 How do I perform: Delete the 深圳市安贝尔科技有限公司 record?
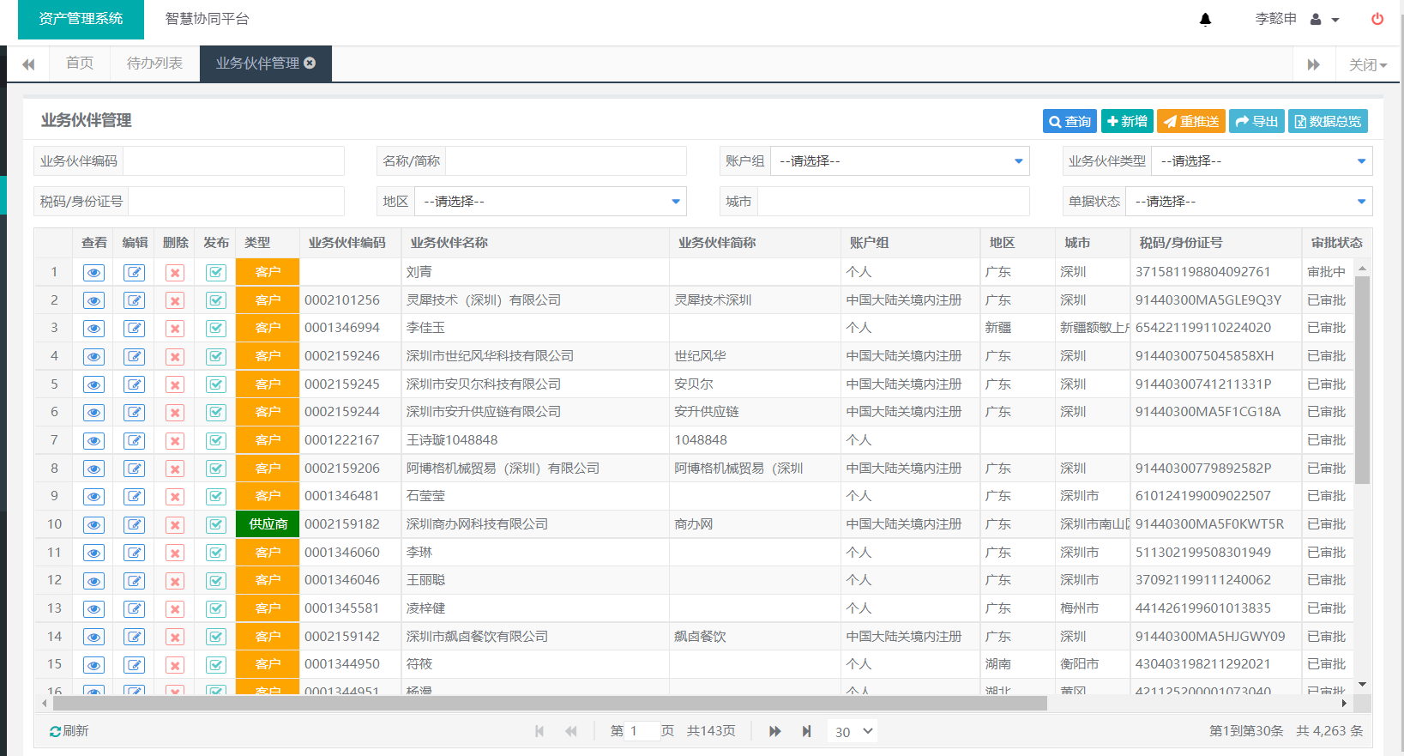(x=175, y=384)
